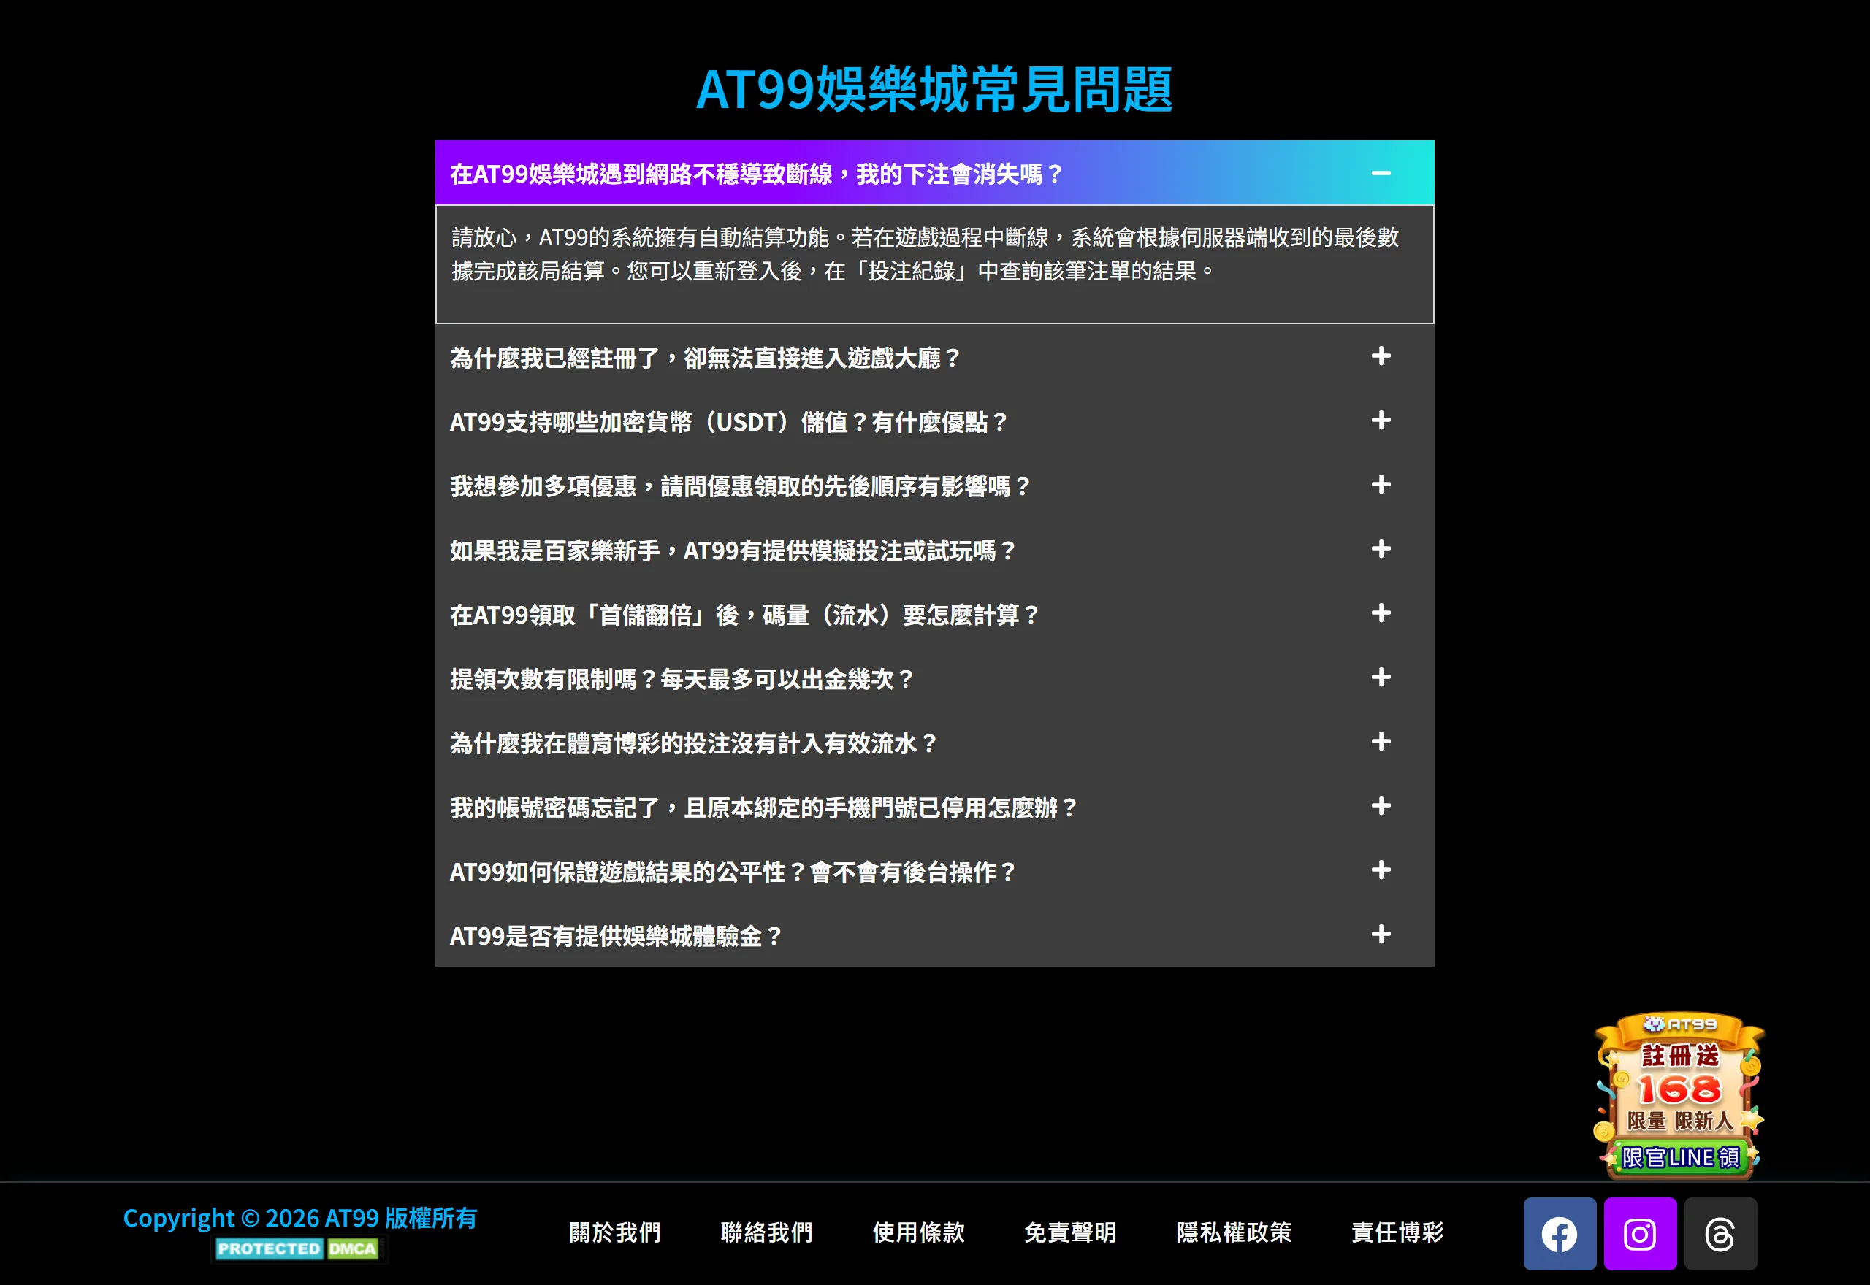Image resolution: width=1870 pixels, height=1285 pixels.
Task: Expand plus icon for 體育博彩有效流水 question
Action: (1381, 742)
